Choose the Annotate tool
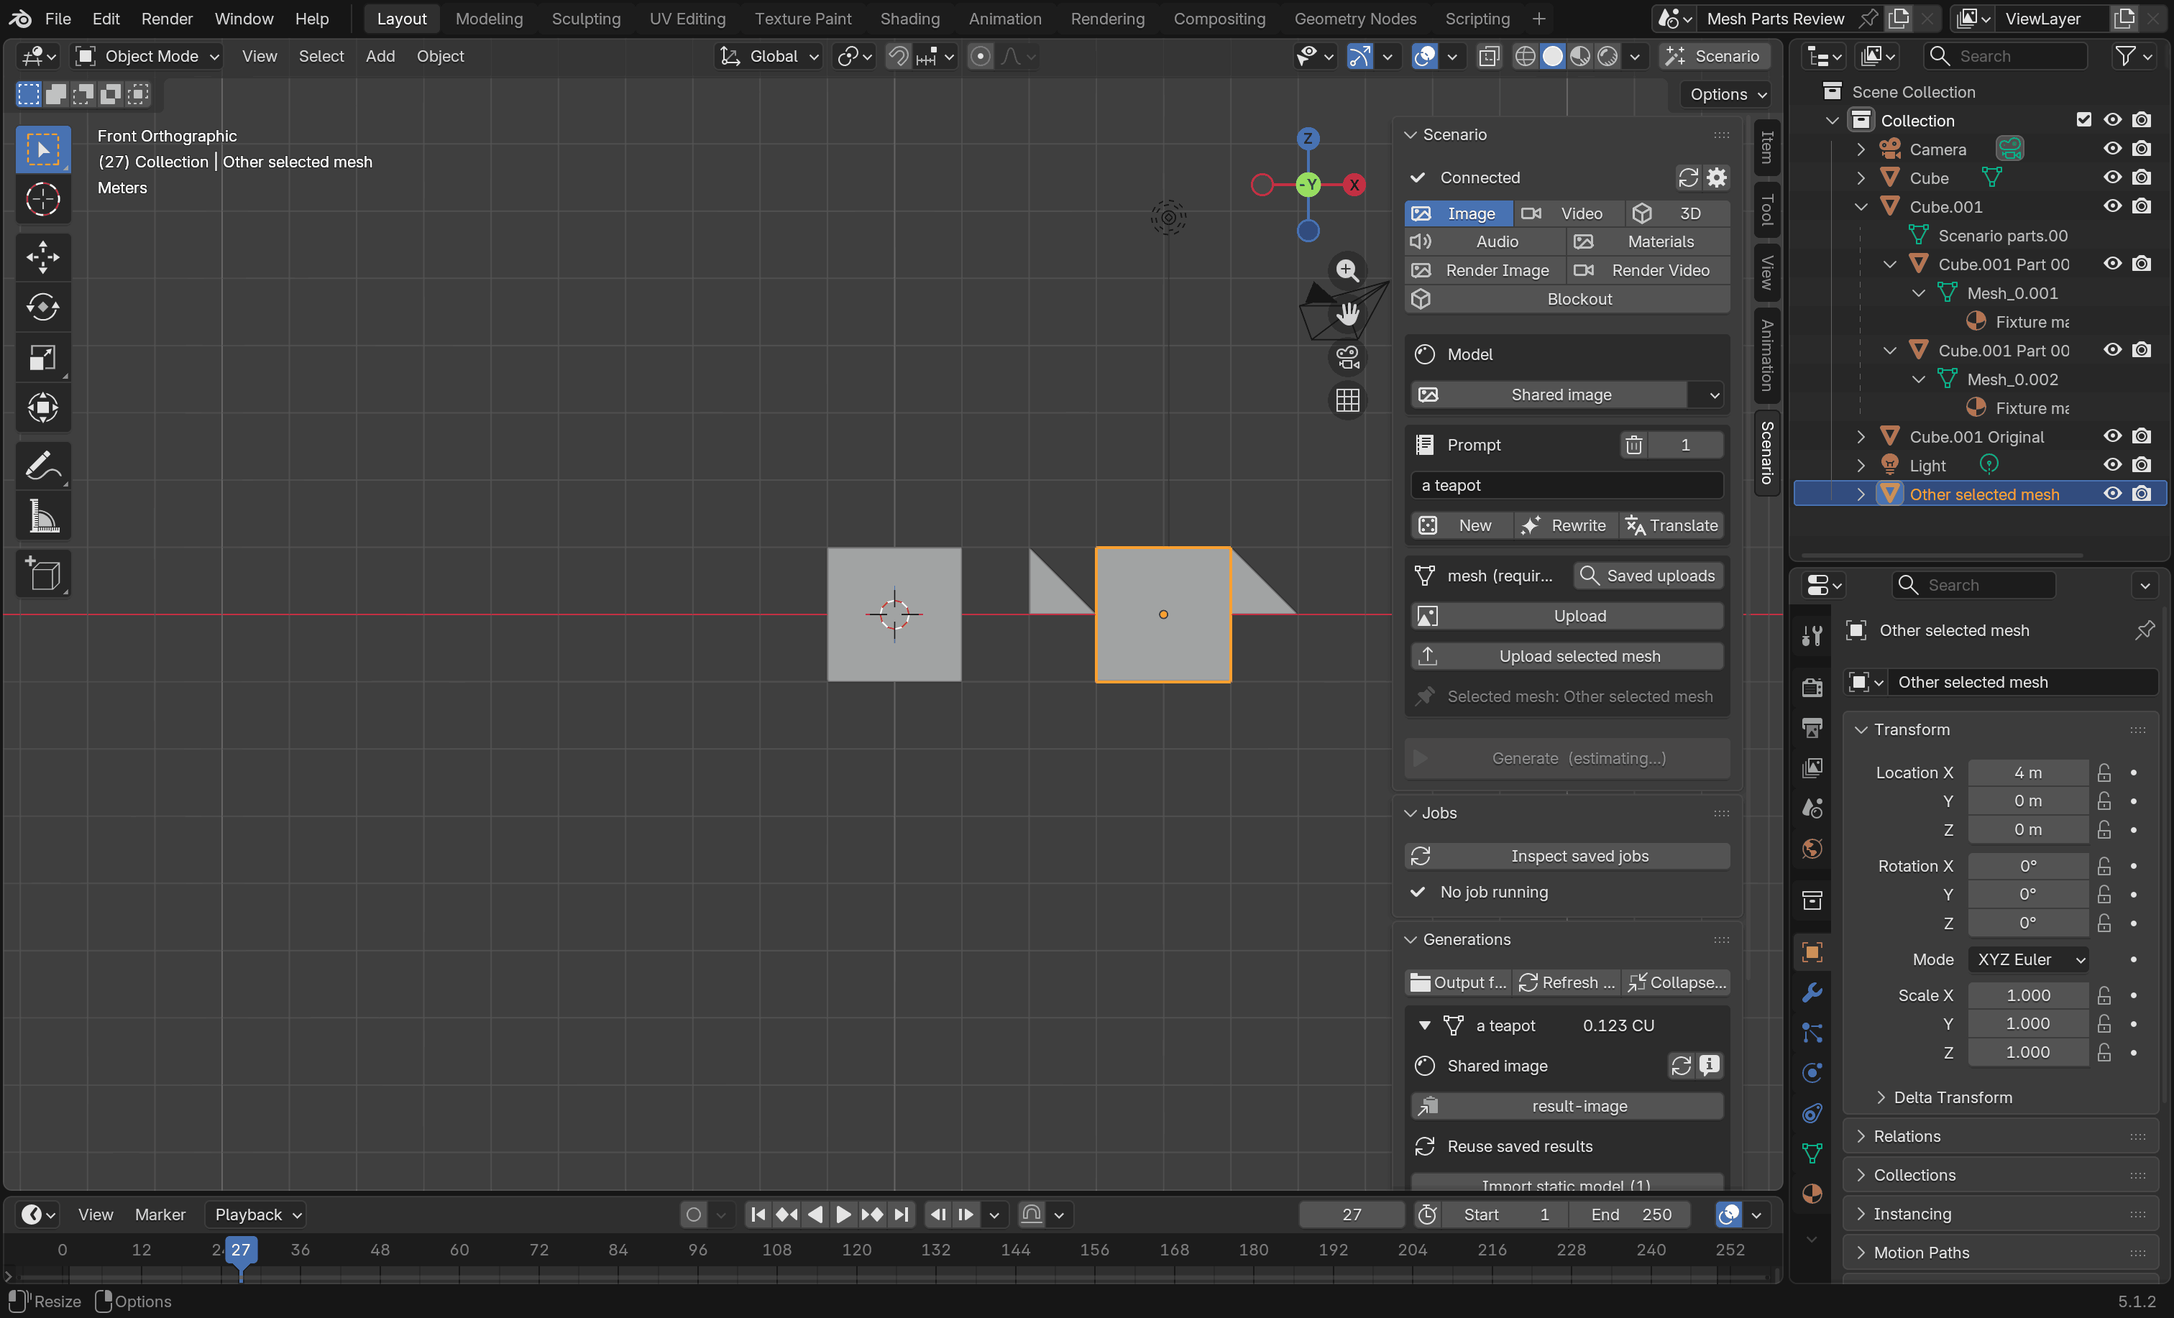Screen dimensions: 2174x1318 point(42,465)
